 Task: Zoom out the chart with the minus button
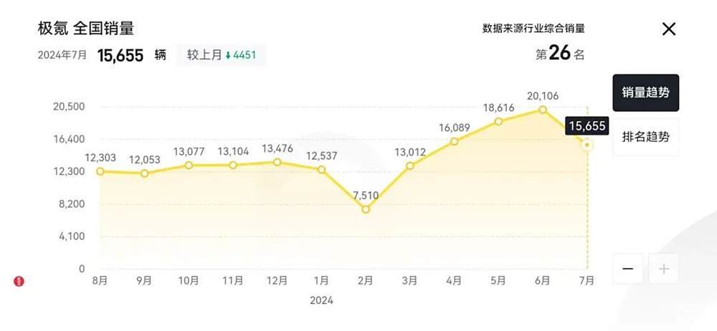(628, 269)
